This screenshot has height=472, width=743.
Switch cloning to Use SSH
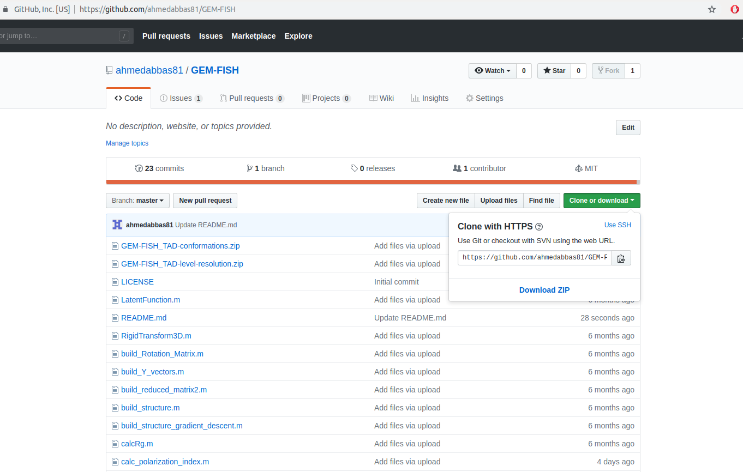click(x=617, y=225)
